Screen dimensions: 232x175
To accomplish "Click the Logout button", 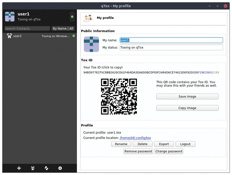I will point(185,144).
